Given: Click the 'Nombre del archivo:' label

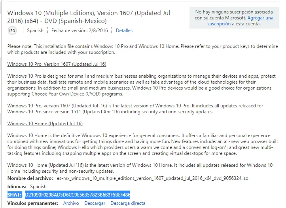Looking at the screenshot, I should pos(30,178).
